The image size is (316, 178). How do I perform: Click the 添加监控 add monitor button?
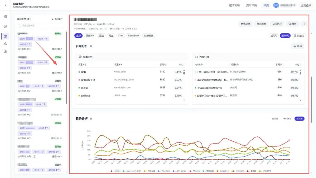(57, 19)
